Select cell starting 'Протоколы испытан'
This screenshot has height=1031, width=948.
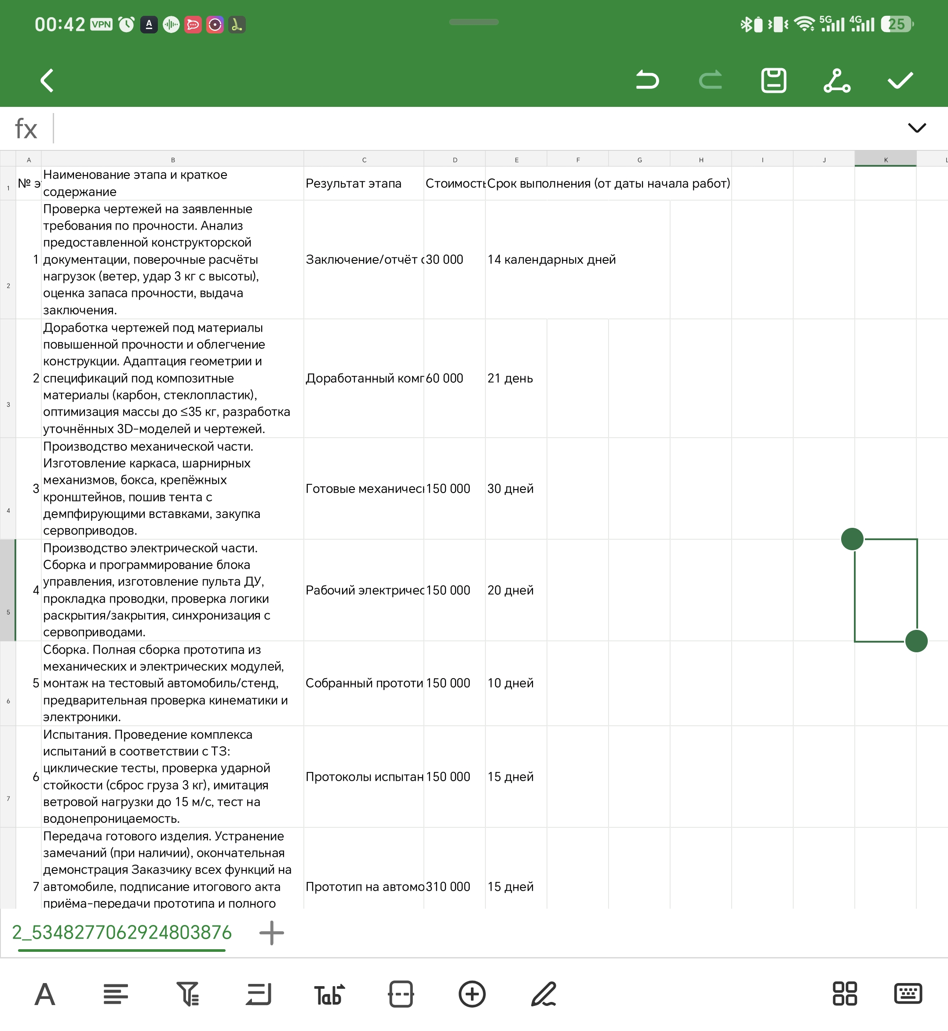pyautogui.click(x=364, y=776)
